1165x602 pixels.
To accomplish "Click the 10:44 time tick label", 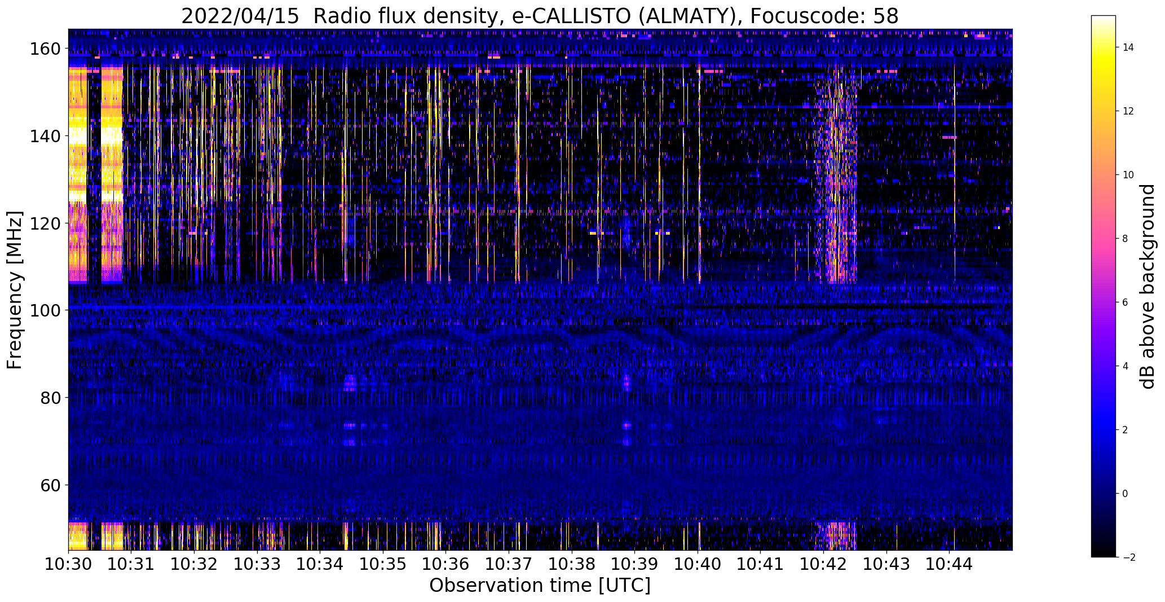I will [950, 564].
